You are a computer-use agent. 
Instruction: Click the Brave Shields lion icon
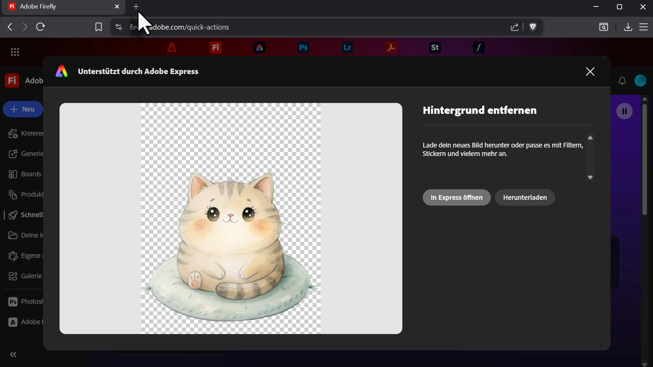click(x=533, y=27)
